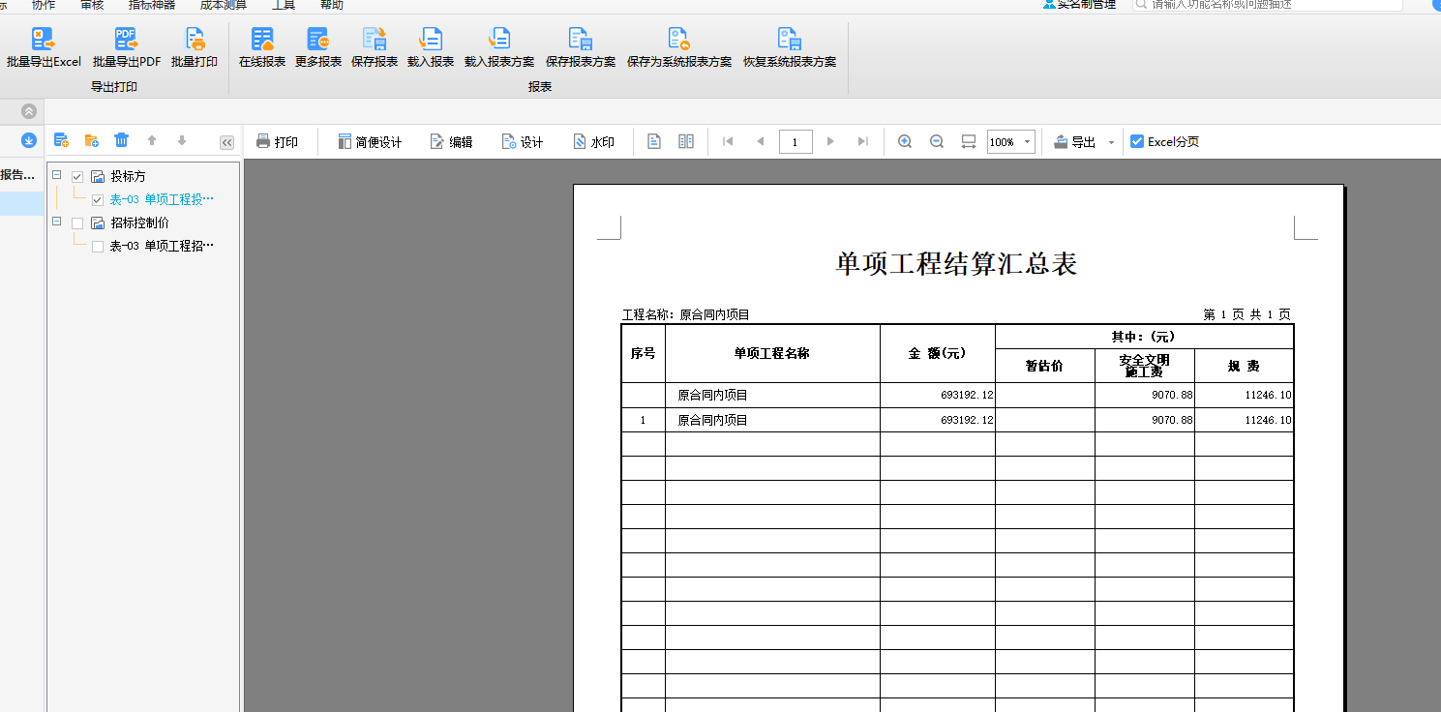Viewport: 1441px width, 712px height.
Task: Open the 100% zoom level dropdown
Action: pos(1027,142)
